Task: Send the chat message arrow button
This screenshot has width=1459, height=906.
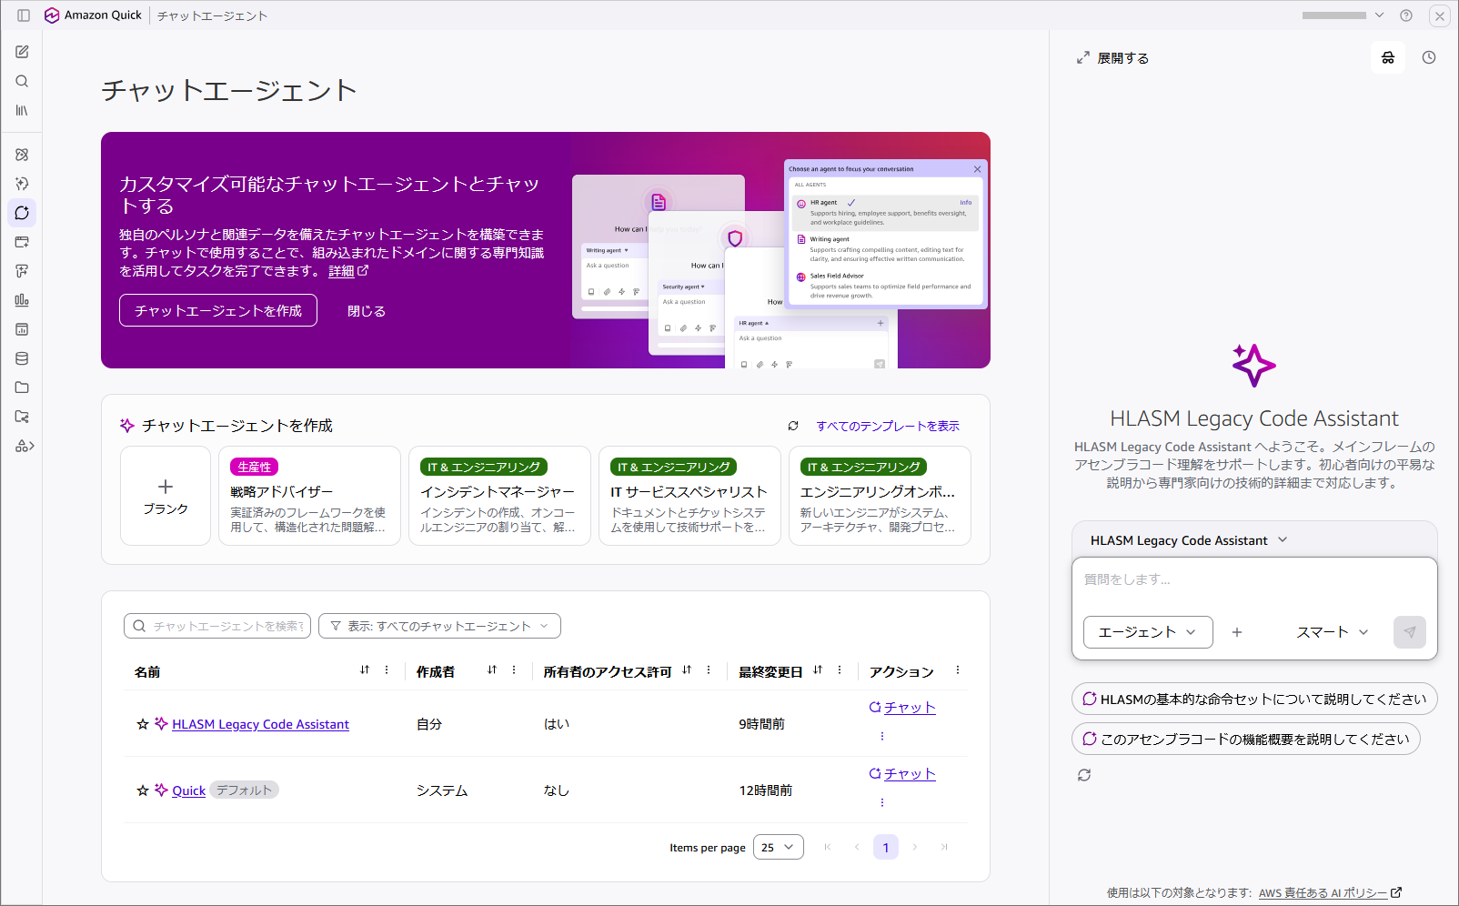Action: tap(1410, 632)
